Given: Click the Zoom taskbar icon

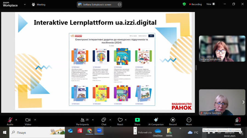Looking at the screenshot, I should [x=99, y=131].
